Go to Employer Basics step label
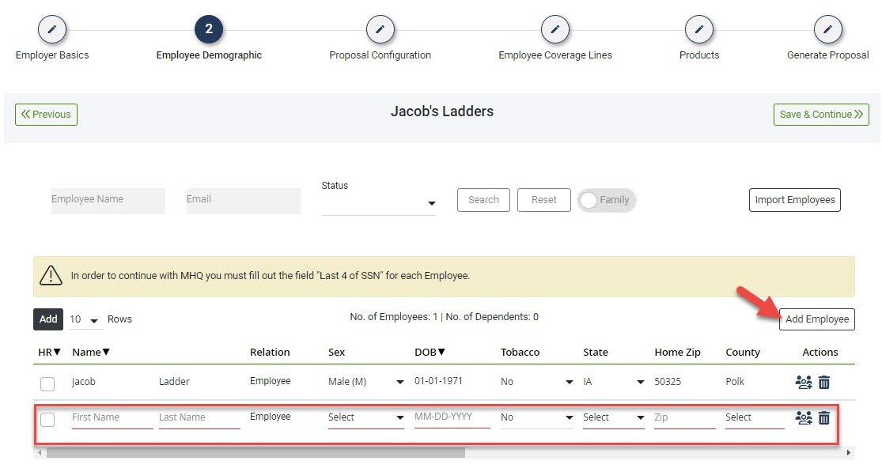This screenshot has height=468, width=882. [x=51, y=55]
